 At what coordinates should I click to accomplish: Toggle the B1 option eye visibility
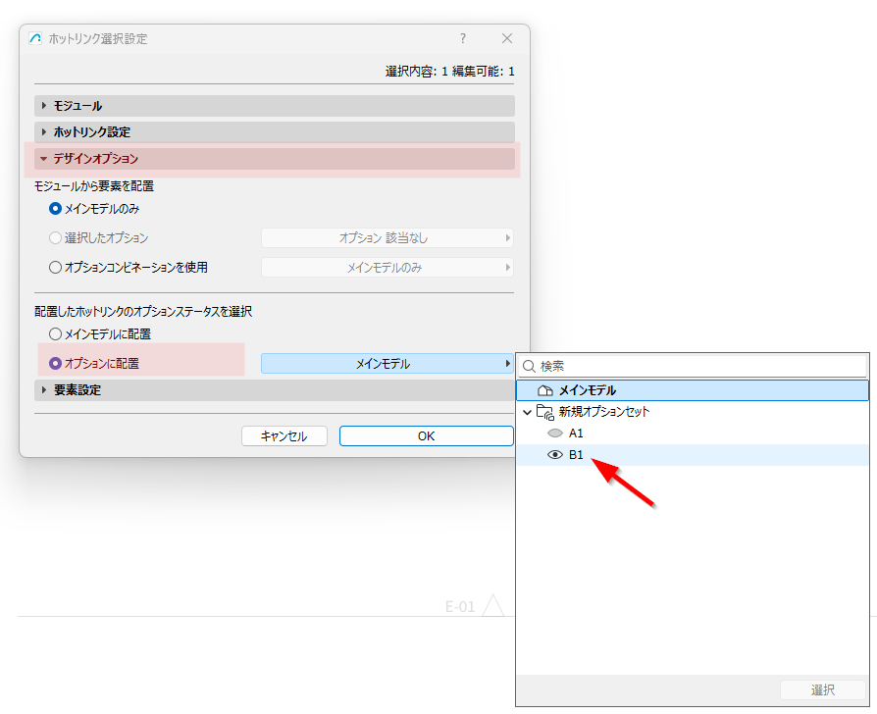click(555, 455)
